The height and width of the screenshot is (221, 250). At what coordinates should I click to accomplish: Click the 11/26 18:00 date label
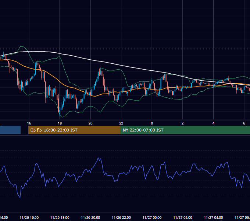click(60, 218)
